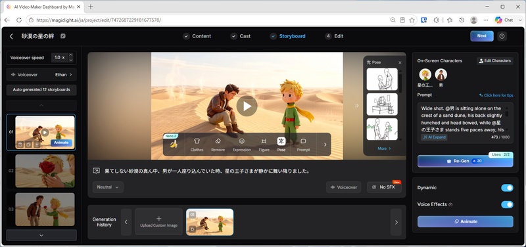The width and height of the screenshot is (526, 247).
Task: Add page to browser favorites star
Action: click(412, 20)
